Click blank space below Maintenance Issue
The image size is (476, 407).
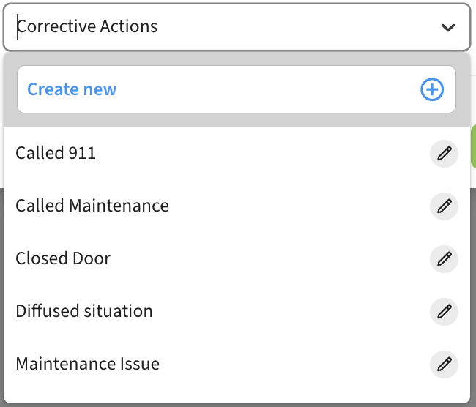coord(234,393)
